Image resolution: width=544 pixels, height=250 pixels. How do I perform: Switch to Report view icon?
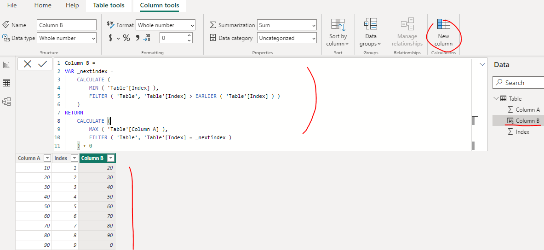[6, 65]
